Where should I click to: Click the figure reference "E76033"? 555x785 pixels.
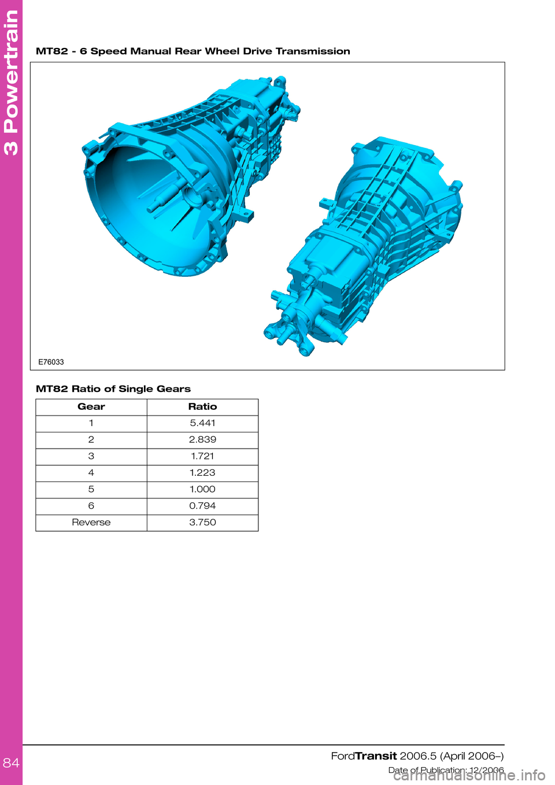(x=51, y=362)
